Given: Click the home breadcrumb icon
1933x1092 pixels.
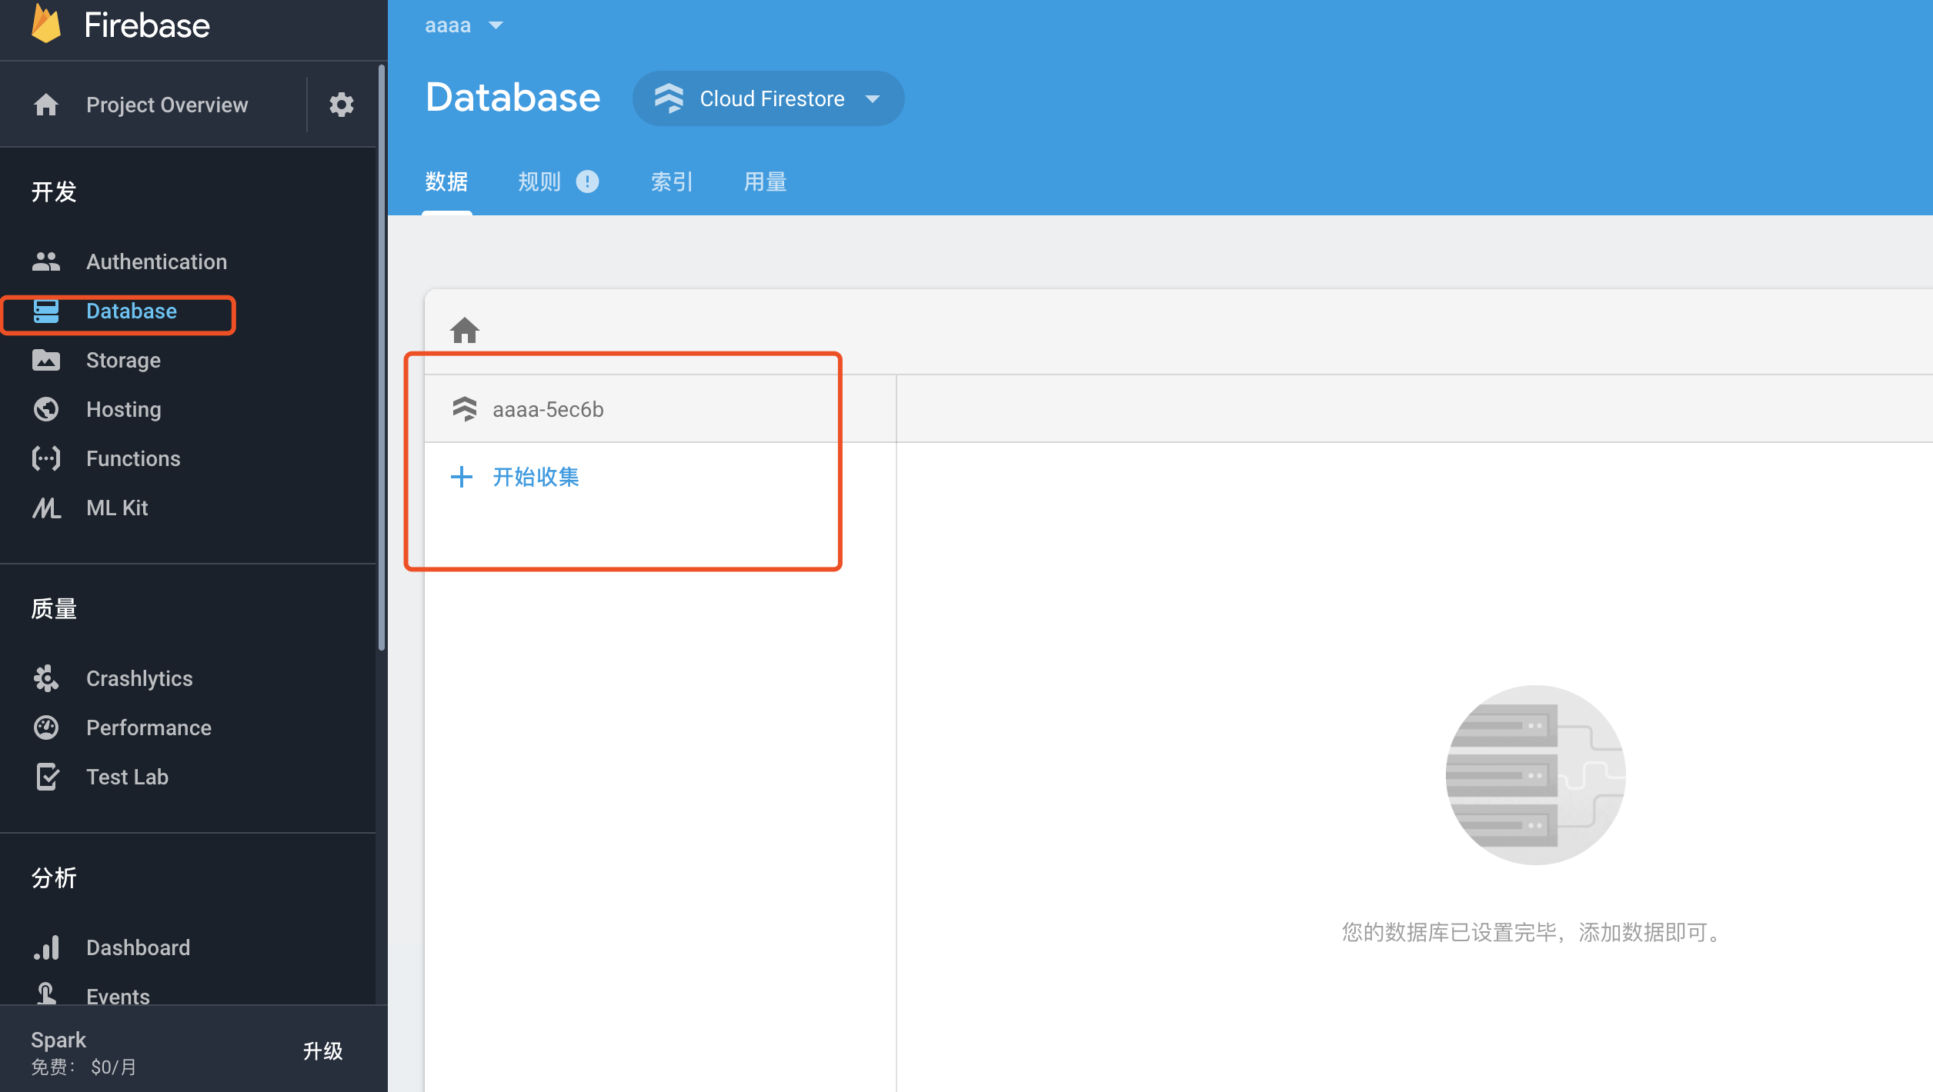Looking at the screenshot, I should coord(465,331).
